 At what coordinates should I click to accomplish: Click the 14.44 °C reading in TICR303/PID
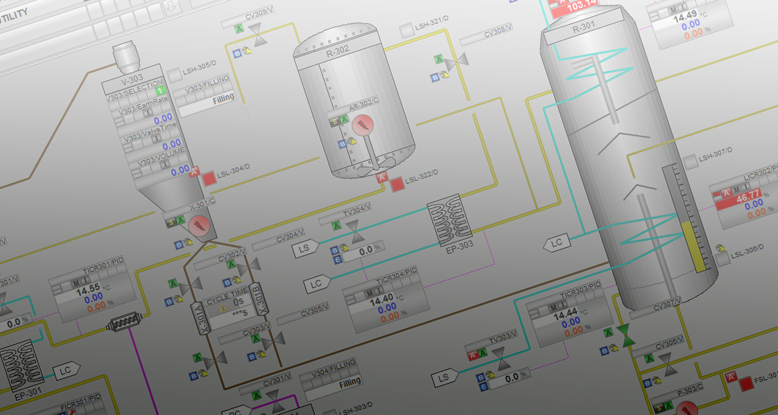click(565, 314)
